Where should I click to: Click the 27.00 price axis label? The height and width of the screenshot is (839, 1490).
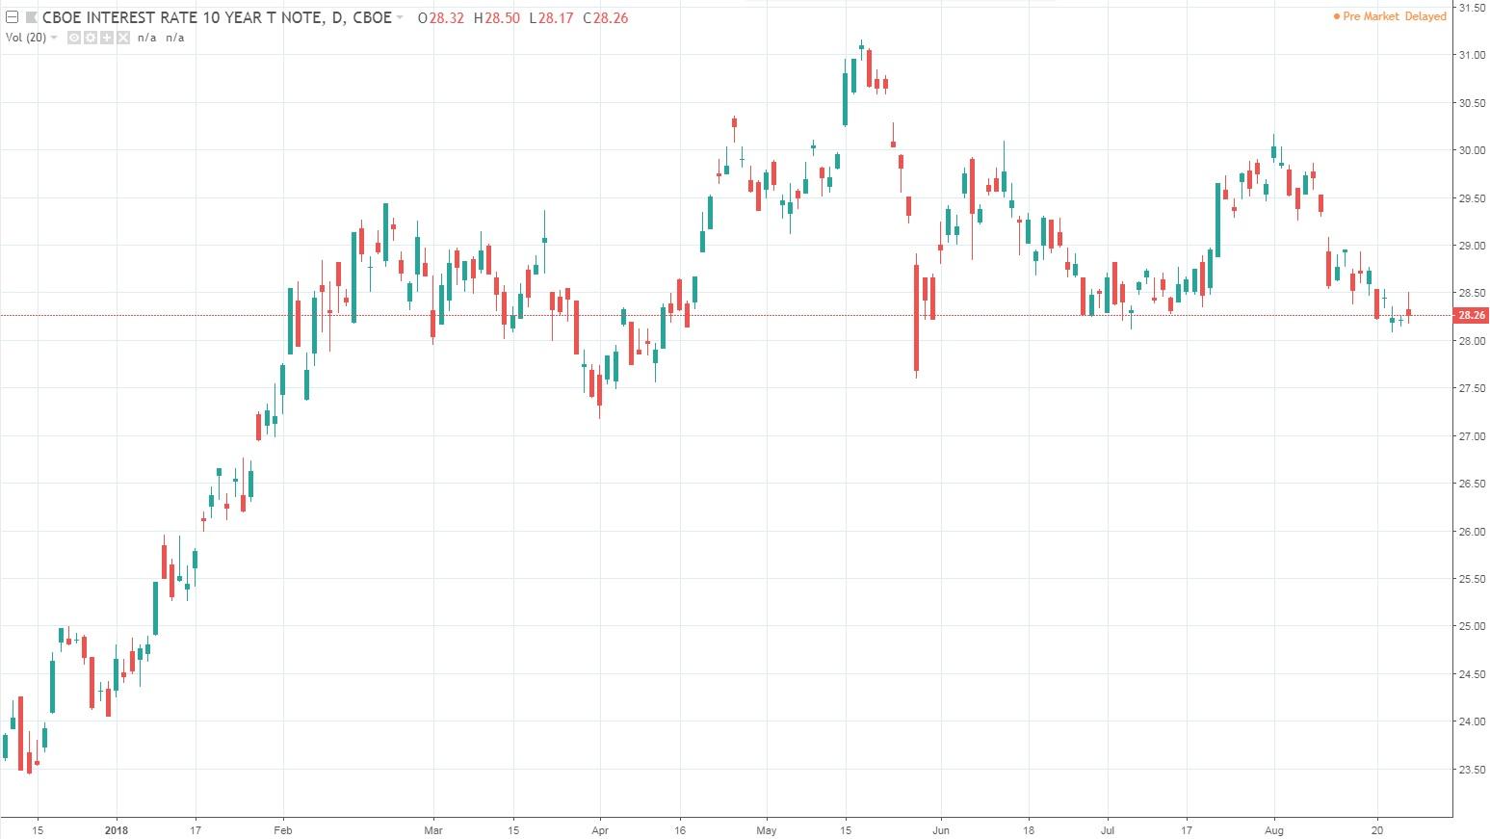1472,436
